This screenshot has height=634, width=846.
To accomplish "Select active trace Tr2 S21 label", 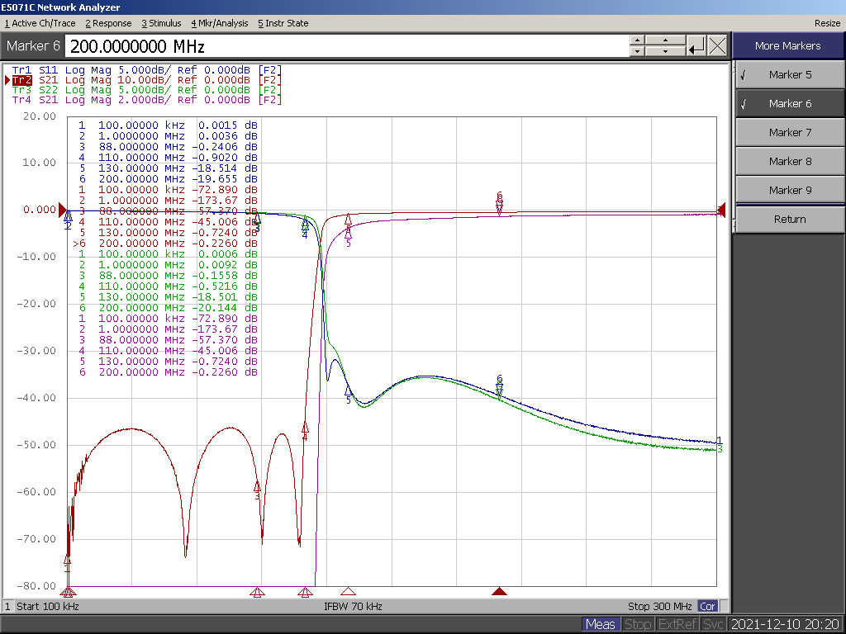I will pyautogui.click(x=147, y=80).
